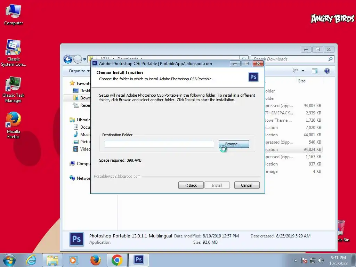Viewport: 356px width, 267px height.
Task: Click Photoshop_Portable_13.0.1.1_Multilingual name in details pane
Action: [131, 236]
